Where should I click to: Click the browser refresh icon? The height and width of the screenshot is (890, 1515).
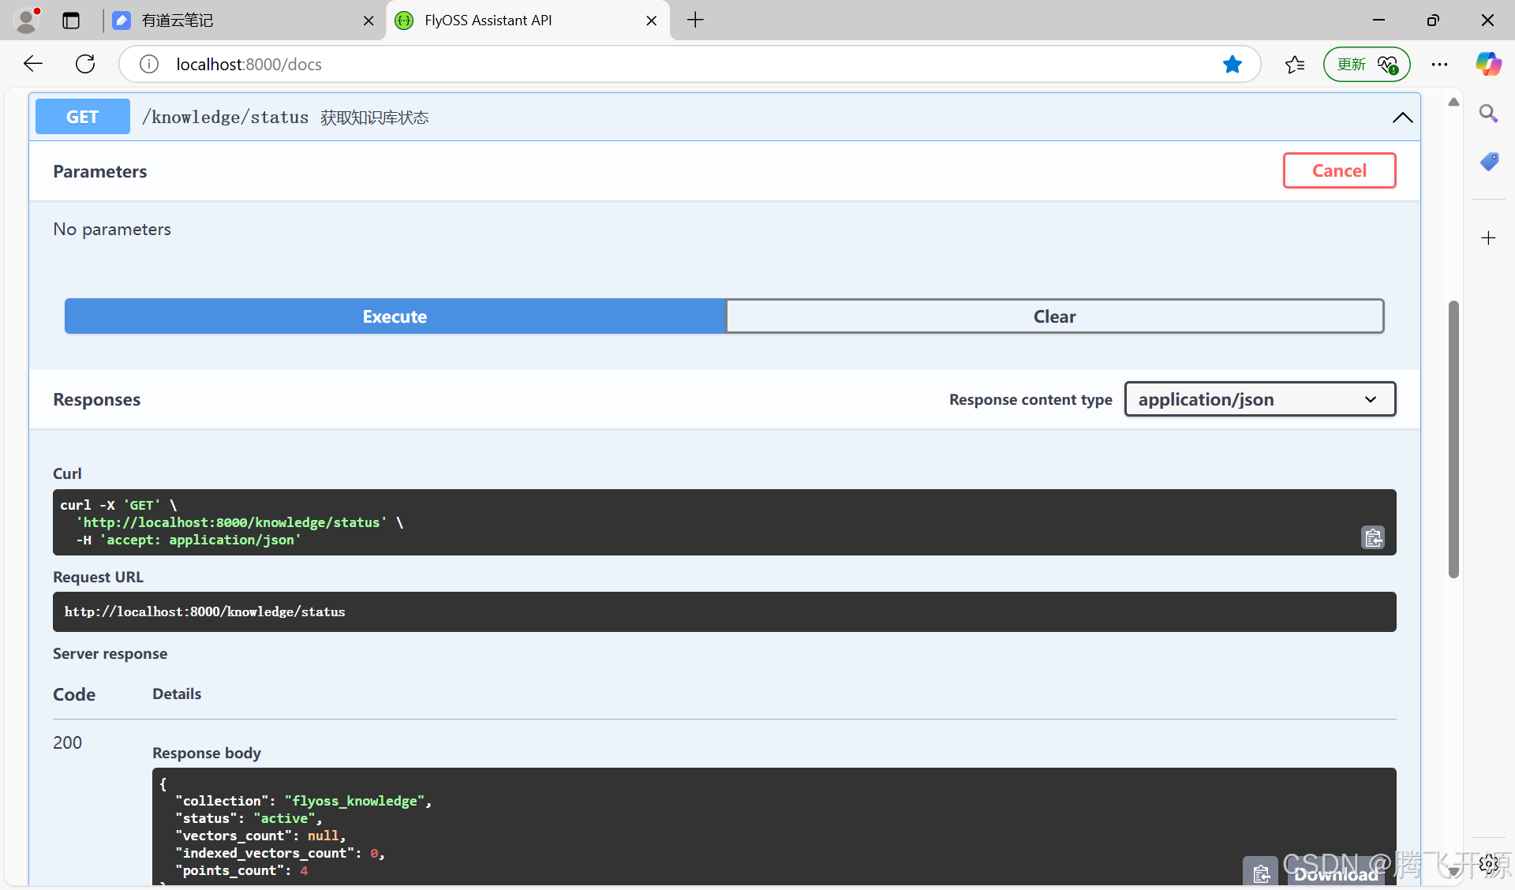pyautogui.click(x=85, y=64)
